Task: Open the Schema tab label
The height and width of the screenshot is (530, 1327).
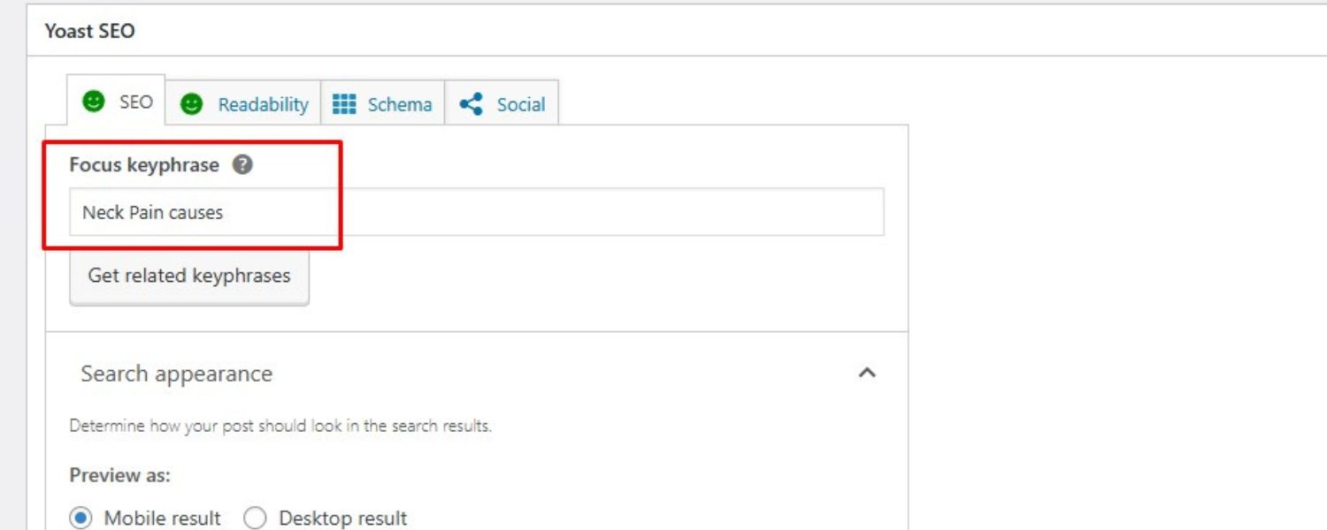Action: tap(400, 104)
